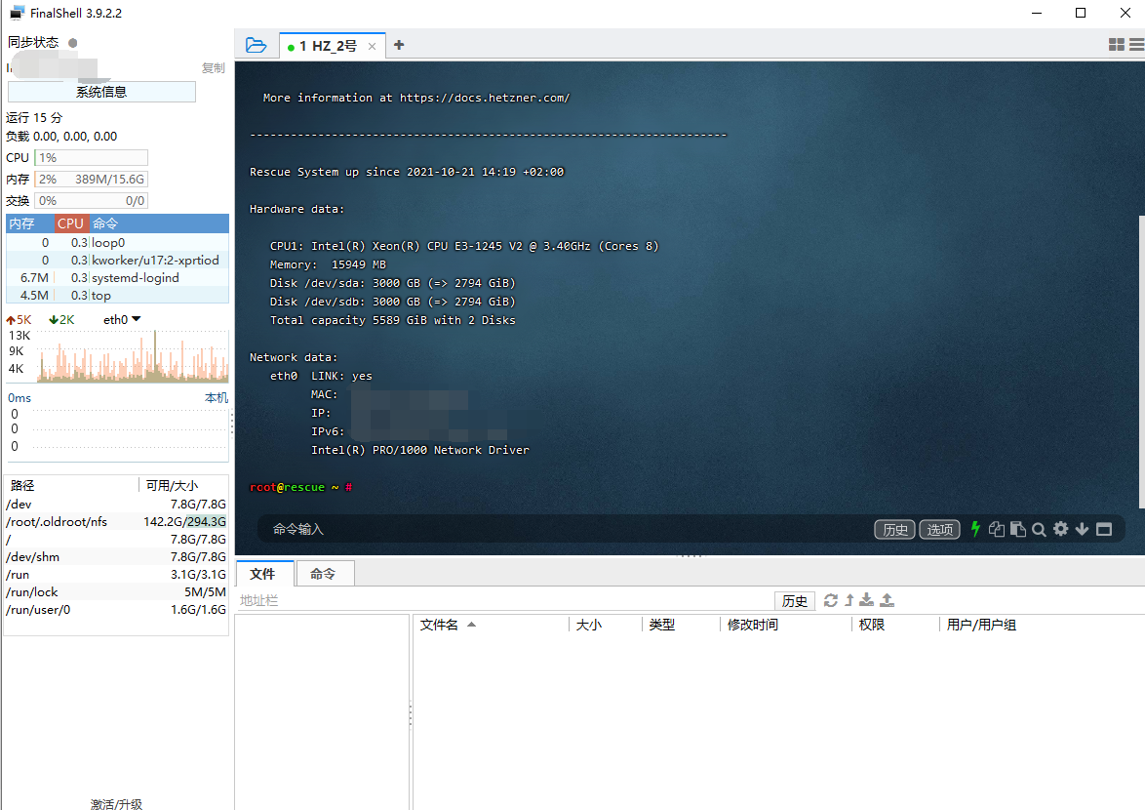Go up to the parent directory in the file panel
The image size is (1145, 810).
coord(849,600)
